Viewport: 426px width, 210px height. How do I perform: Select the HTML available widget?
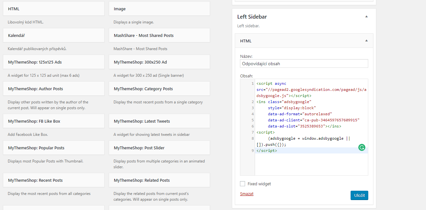54,9
